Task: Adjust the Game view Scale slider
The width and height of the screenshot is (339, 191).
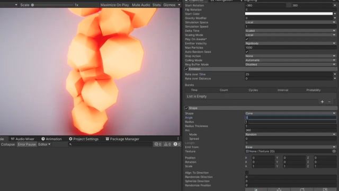Action: 52,5
